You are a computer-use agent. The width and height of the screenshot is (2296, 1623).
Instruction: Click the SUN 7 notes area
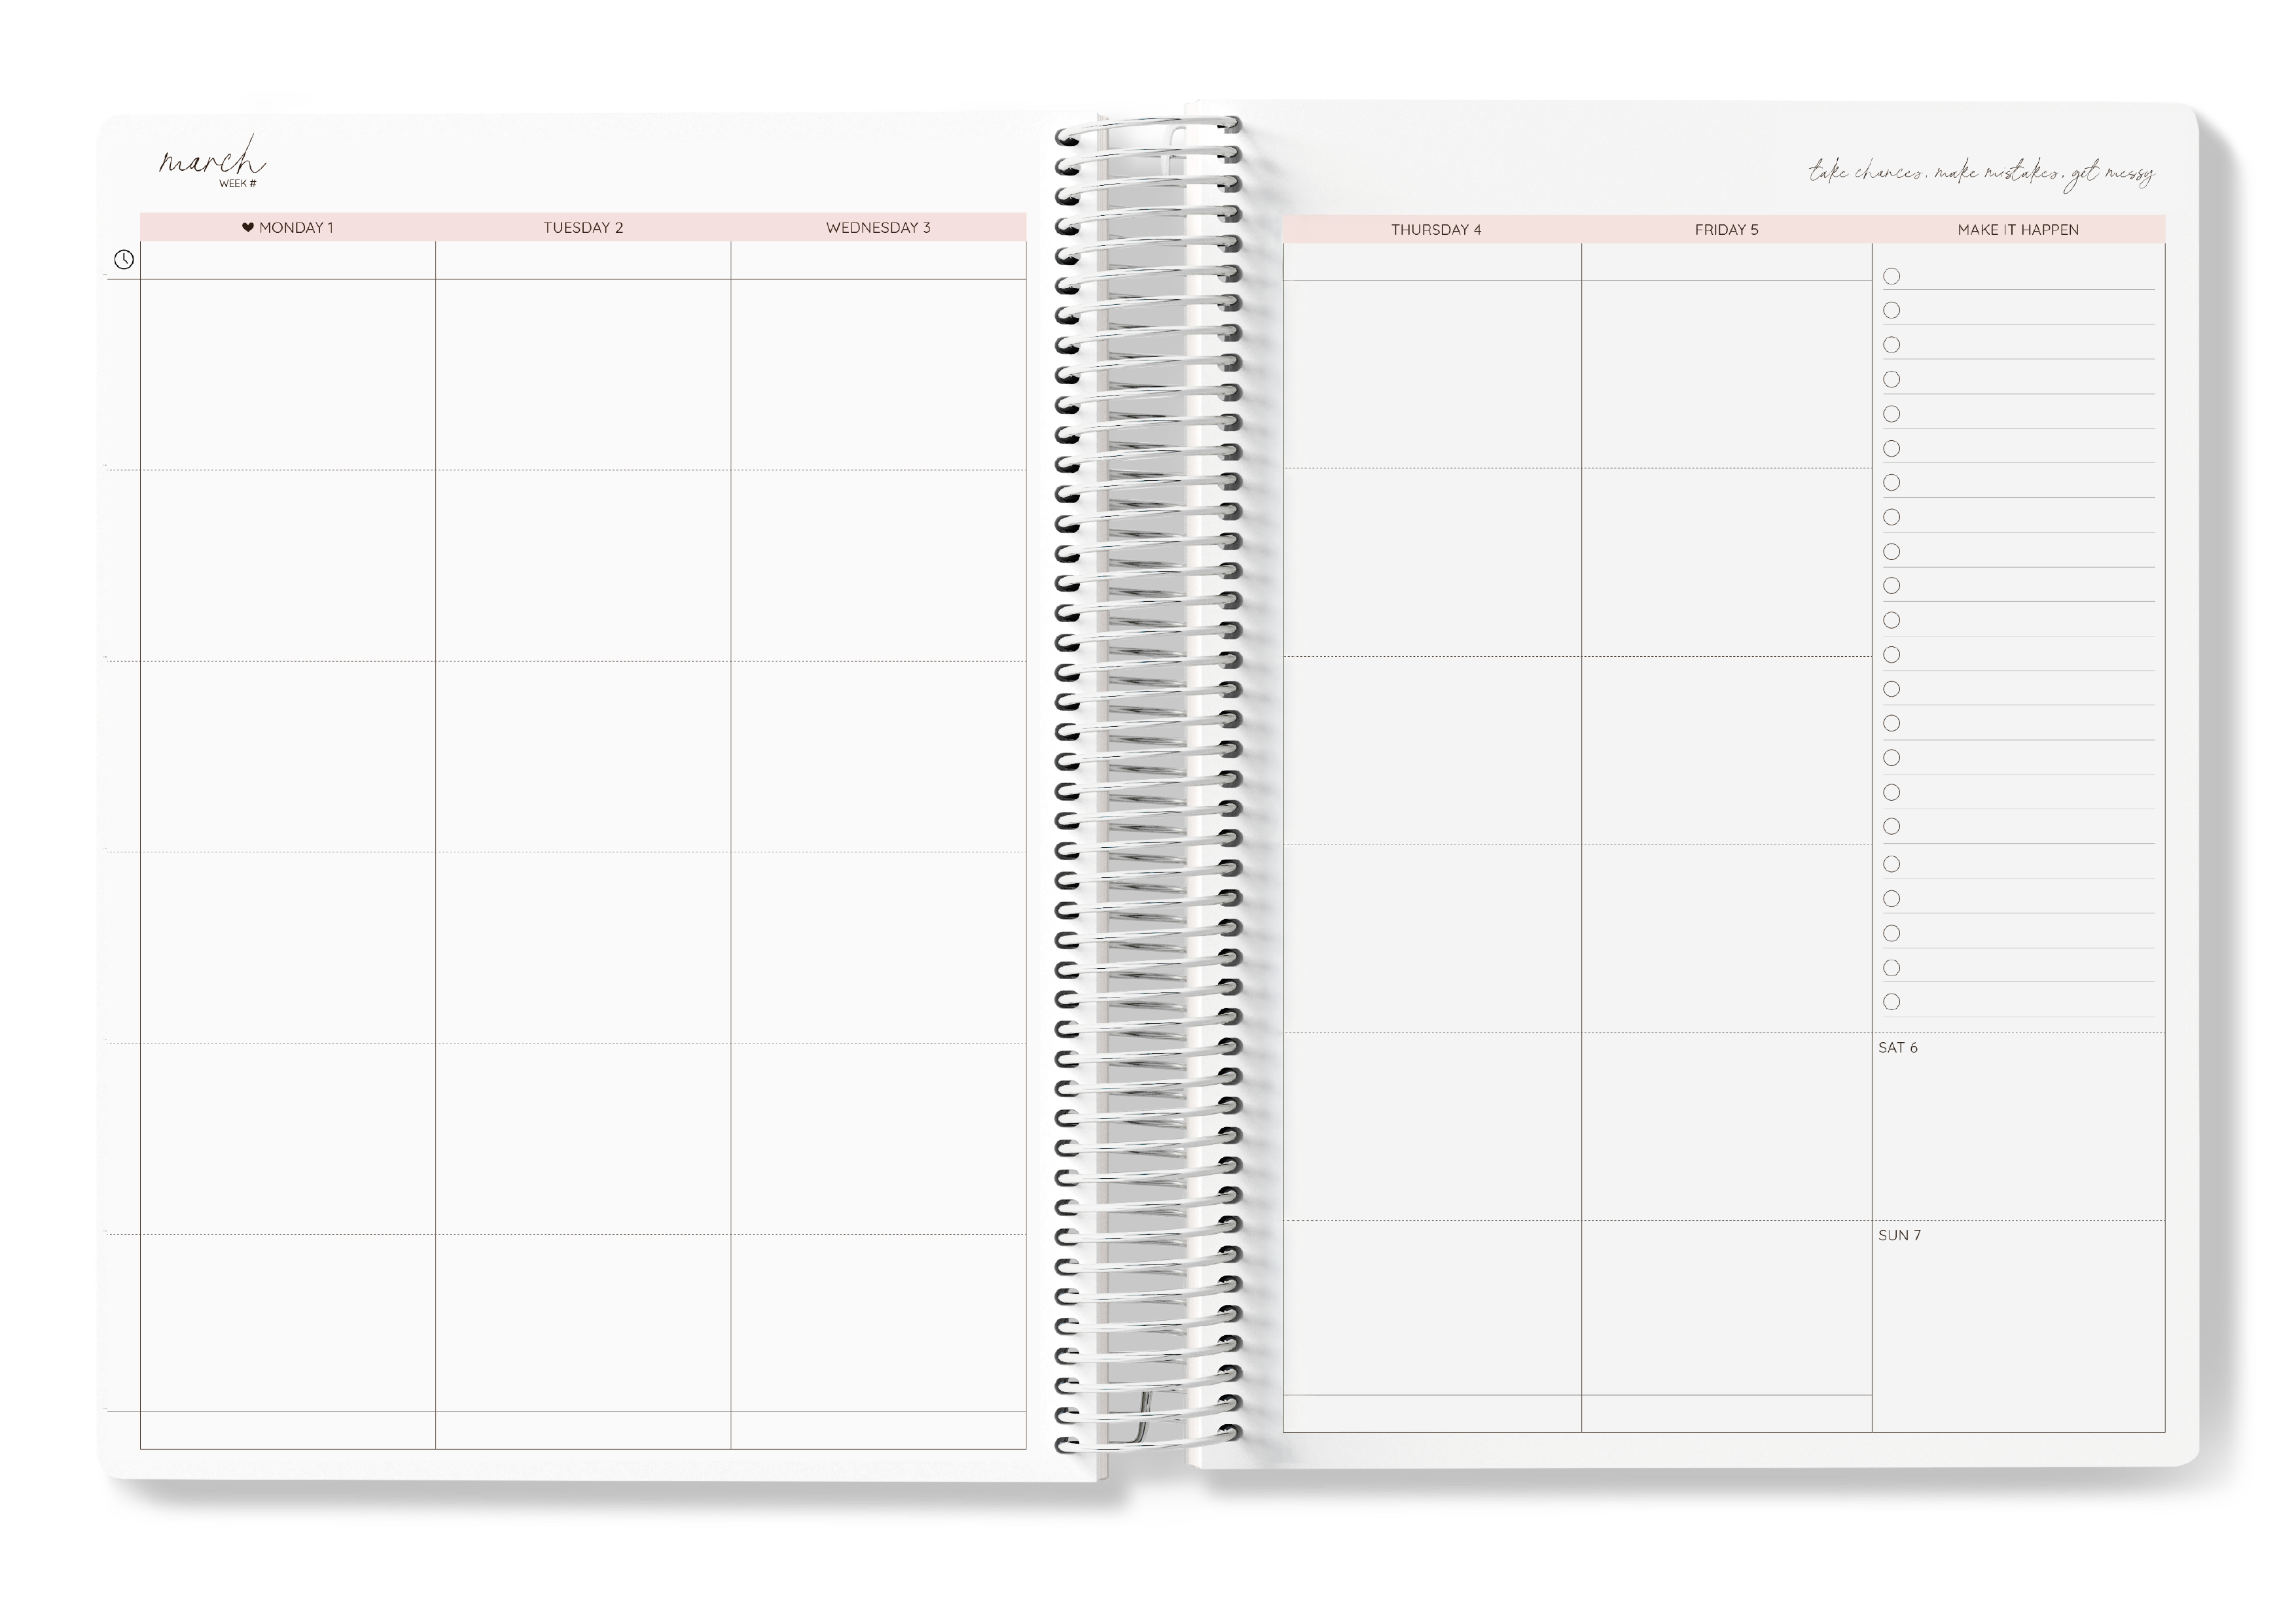pyautogui.click(x=2019, y=1326)
